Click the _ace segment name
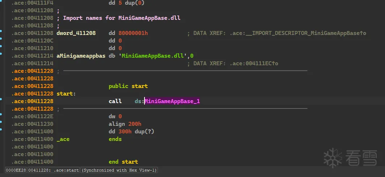The width and height of the screenshot is (385, 177). click(x=63, y=139)
